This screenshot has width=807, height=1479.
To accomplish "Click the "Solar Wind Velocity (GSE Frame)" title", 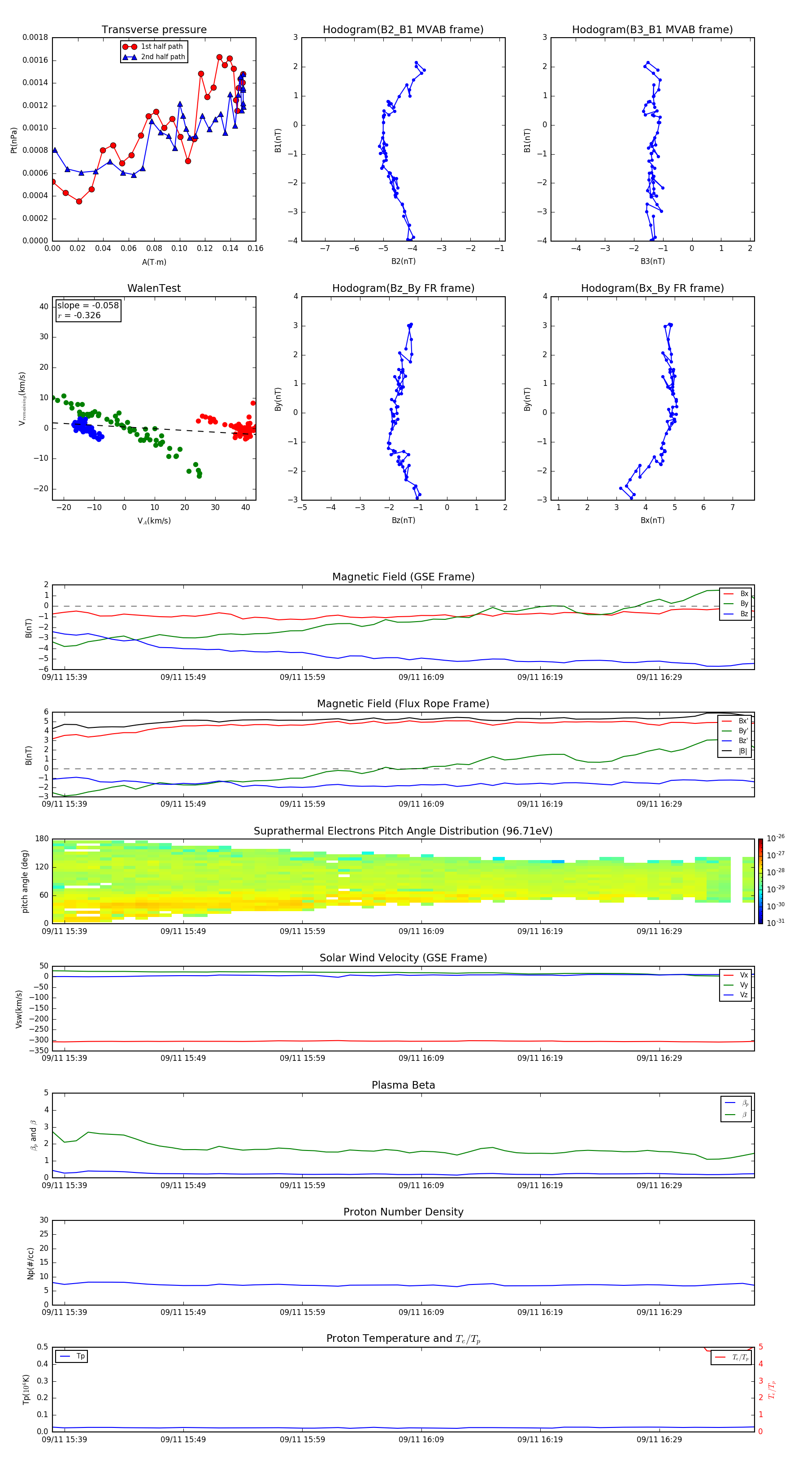I will pyautogui.click(x=403, y=958).
